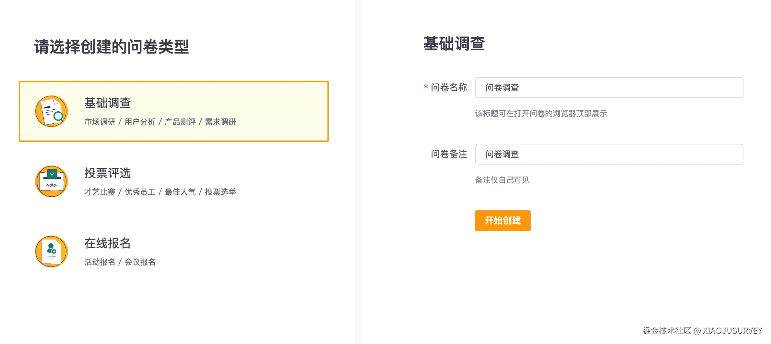The width and height of the screenshot is (771, 344).
Task: Click the 问卷备注 field label
Action: [449, 154]
